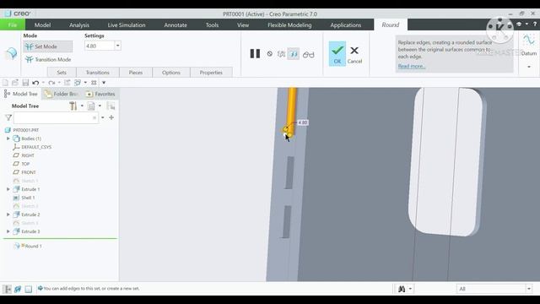Switch to Transition Mode
The width and height of the screenshot is (540, 304).
[x=48, y=60]
